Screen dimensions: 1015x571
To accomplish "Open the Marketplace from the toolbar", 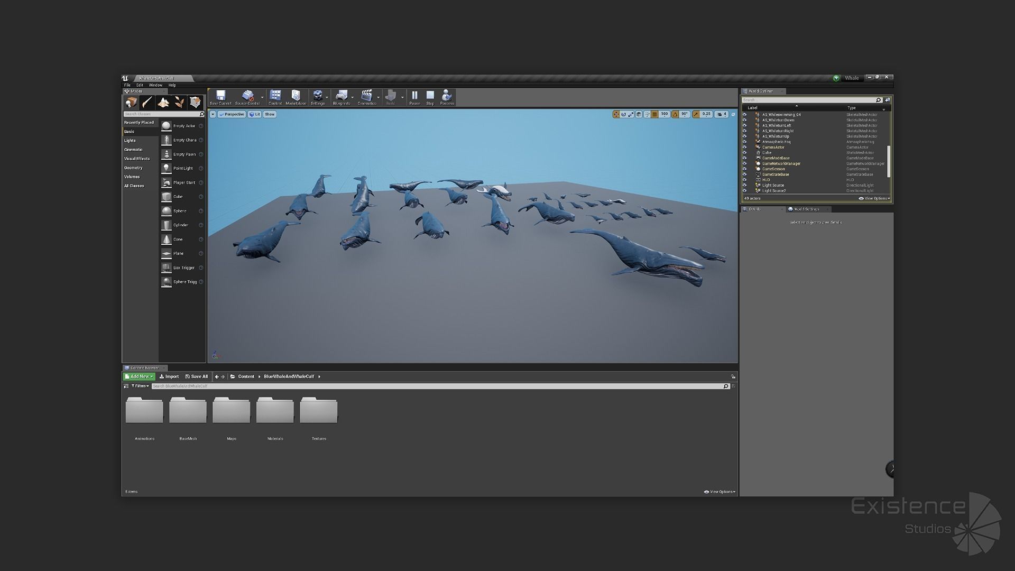I will 296,96.
